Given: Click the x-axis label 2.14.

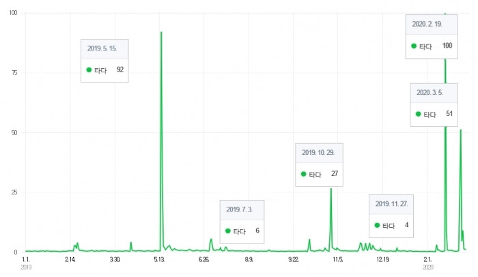Looking at the screenshot, I should point(70,260).
